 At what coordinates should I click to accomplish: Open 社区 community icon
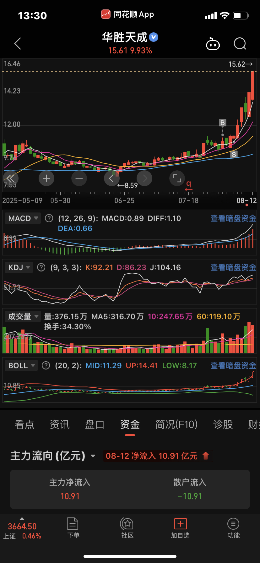127,528
